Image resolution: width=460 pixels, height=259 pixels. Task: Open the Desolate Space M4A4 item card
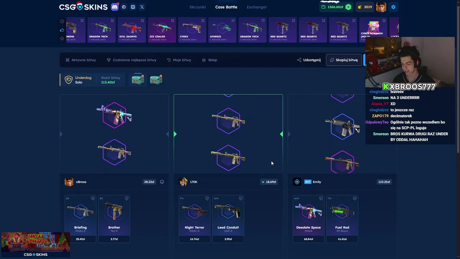pyautogui.click(x=308, y=219)
